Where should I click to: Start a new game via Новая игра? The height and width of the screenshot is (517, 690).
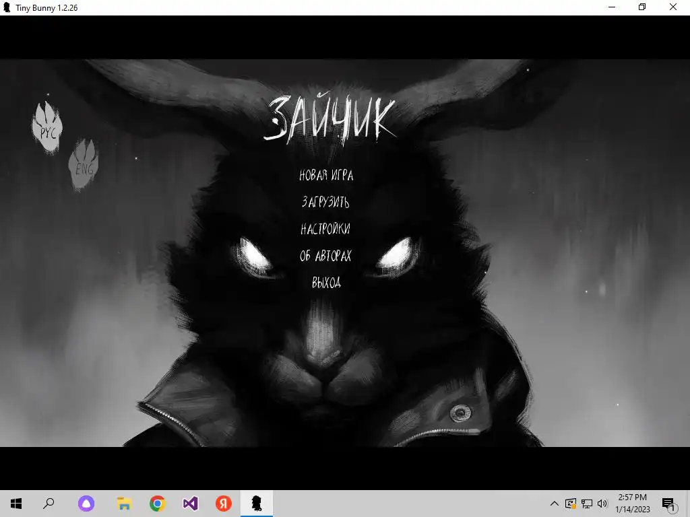point(326,175)
